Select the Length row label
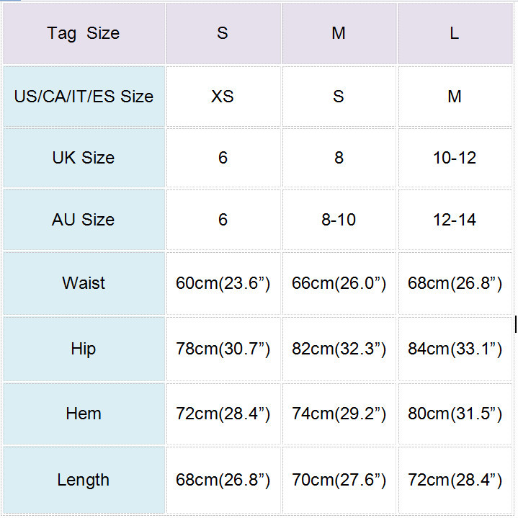518x518 pixels. (x=84, y=480)
